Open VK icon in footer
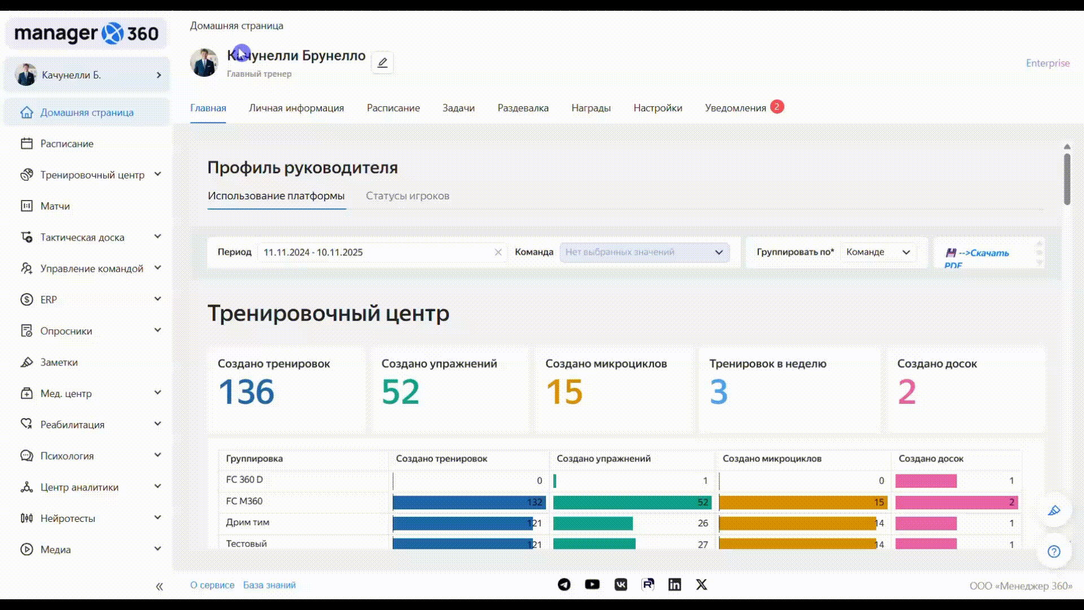 620,585
